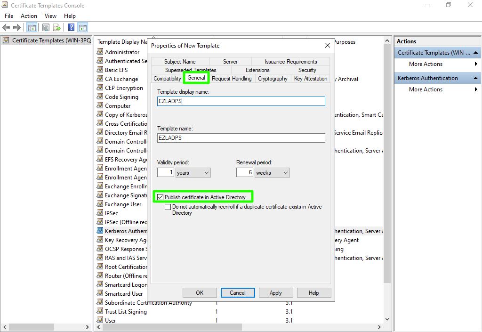Click the Template display name field

pos(241,101)
